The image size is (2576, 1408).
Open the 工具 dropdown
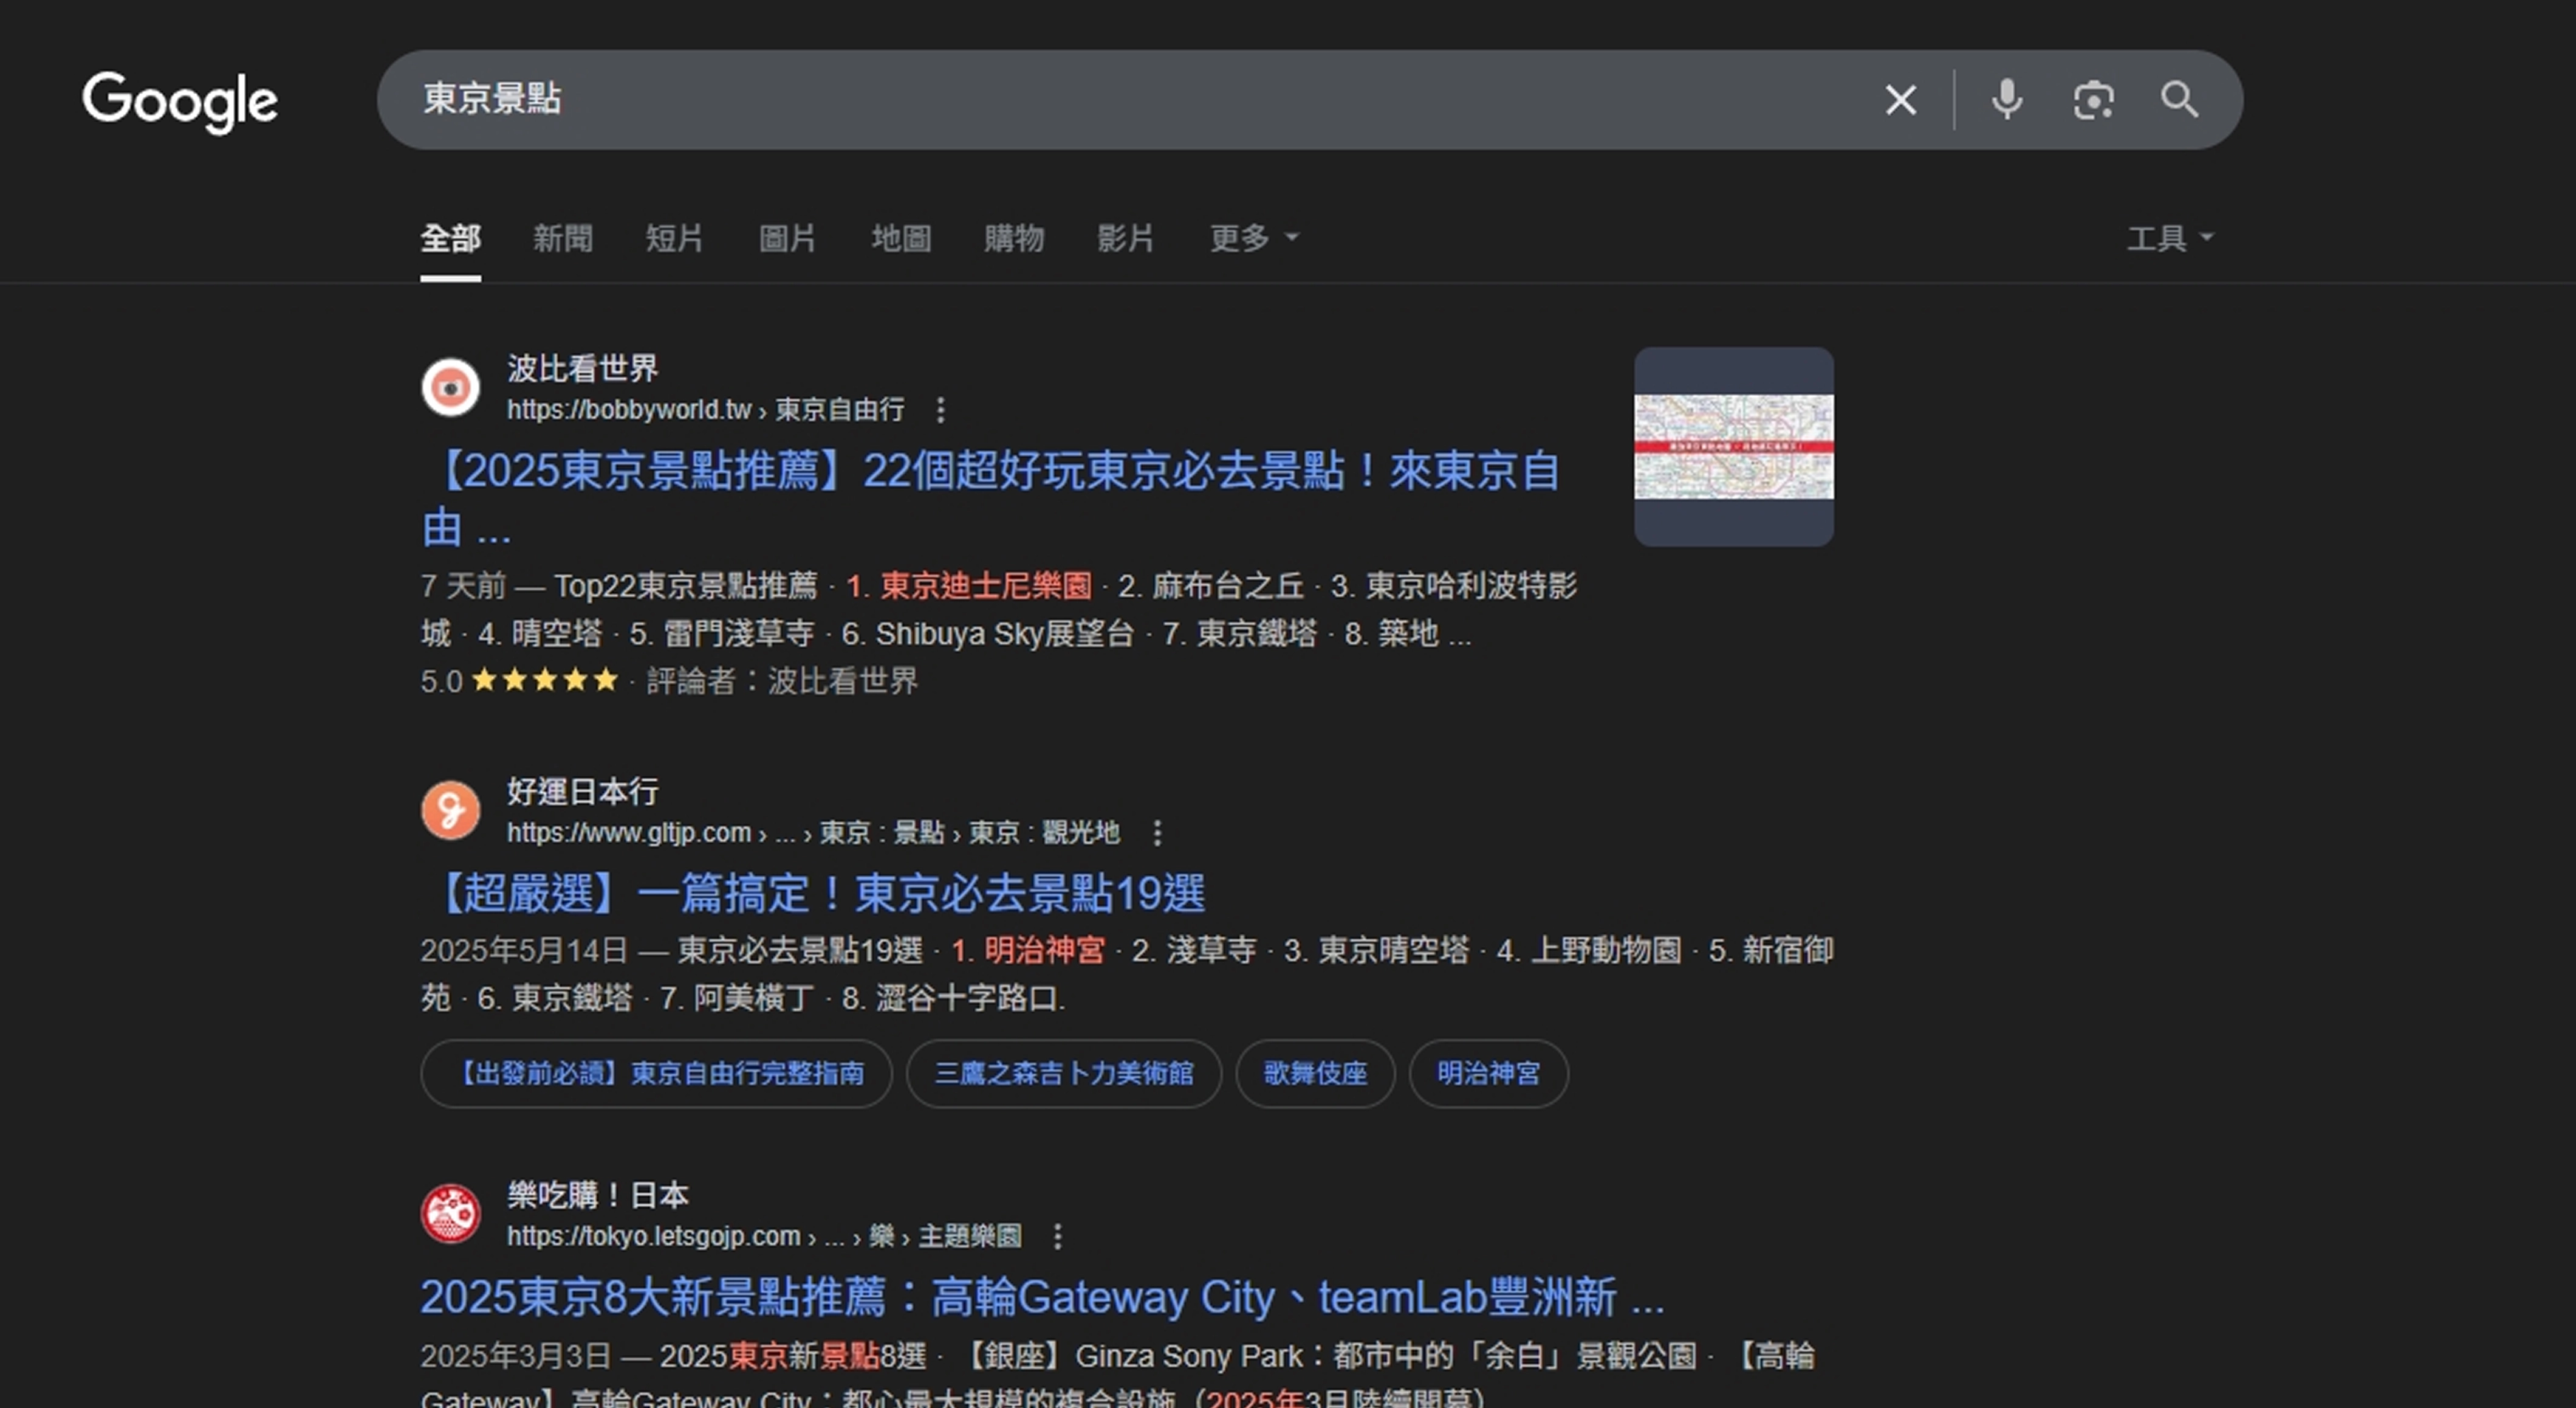click(x=2170, y=238)
